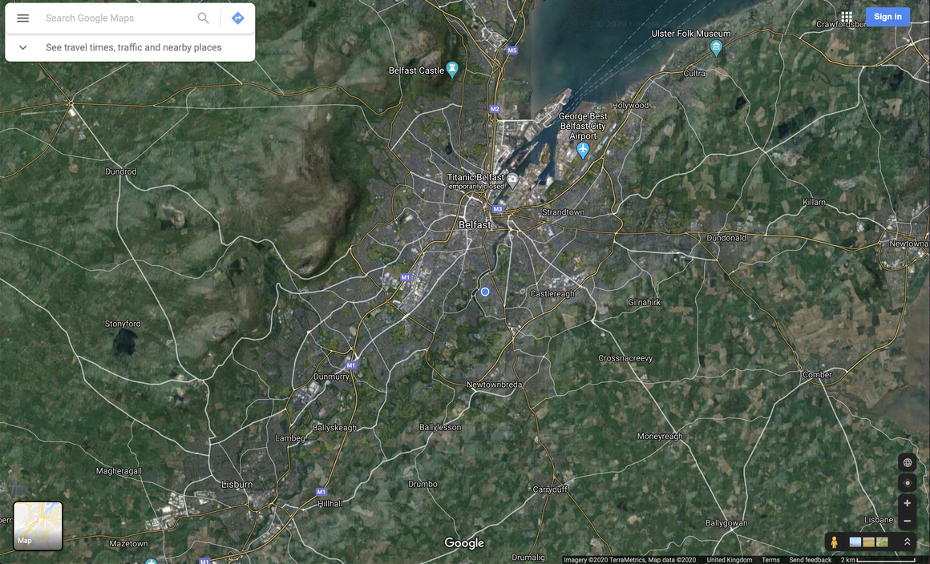This screenshot has height=564, width=930.
Task: Show my current location
Action: pyautogui.click(x=908, y=483)
